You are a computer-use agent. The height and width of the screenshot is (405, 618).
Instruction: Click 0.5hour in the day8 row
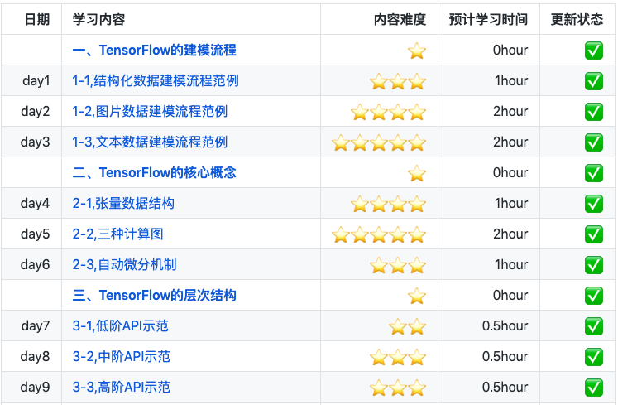505,356
